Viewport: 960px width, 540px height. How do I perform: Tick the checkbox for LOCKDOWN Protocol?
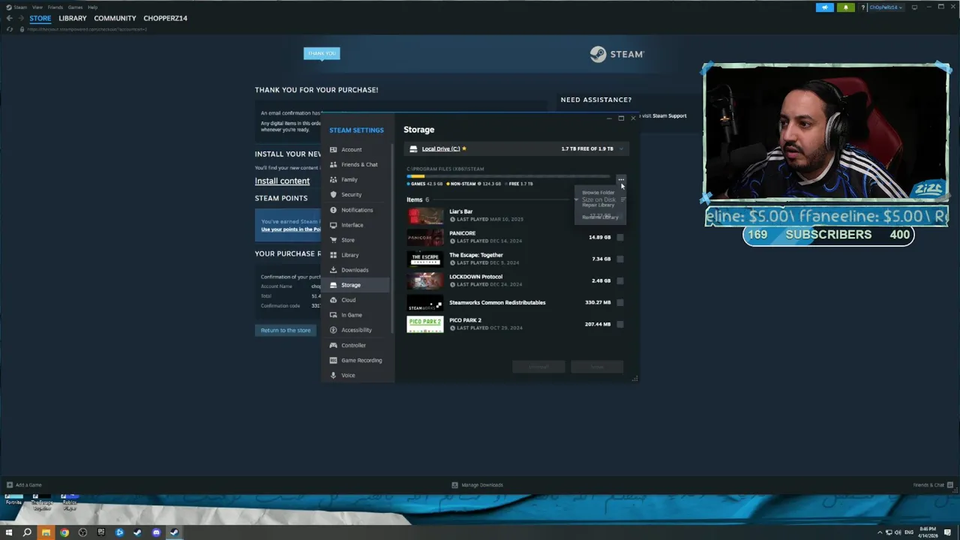(x=620, y=280)
